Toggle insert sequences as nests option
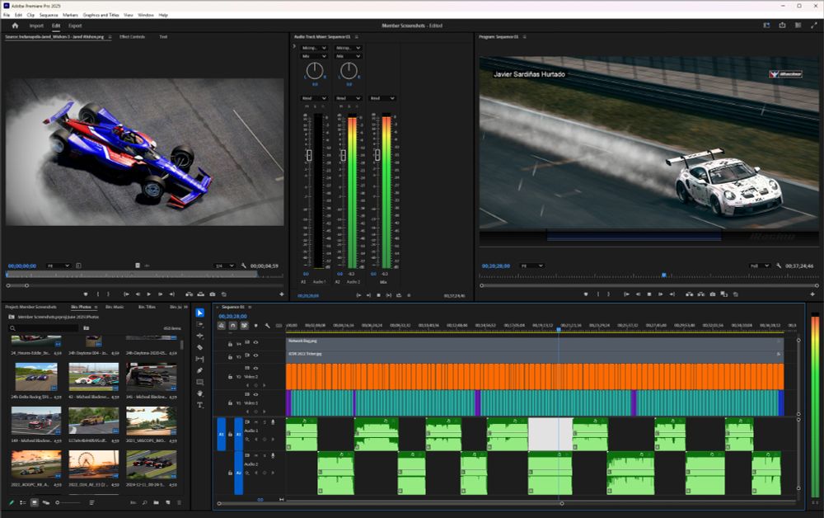 (x=221, y=326)
